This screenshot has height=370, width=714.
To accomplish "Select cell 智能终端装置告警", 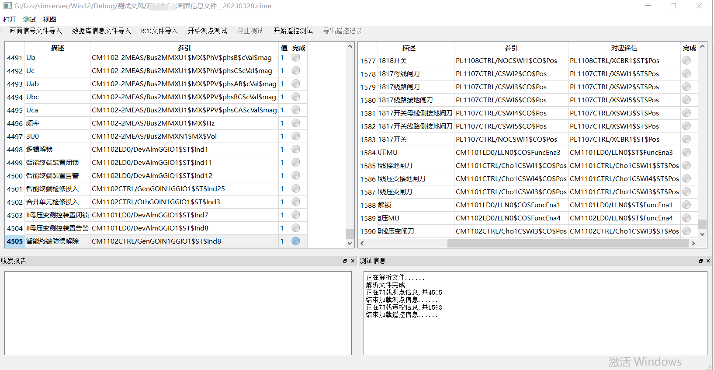I will 57,176.
